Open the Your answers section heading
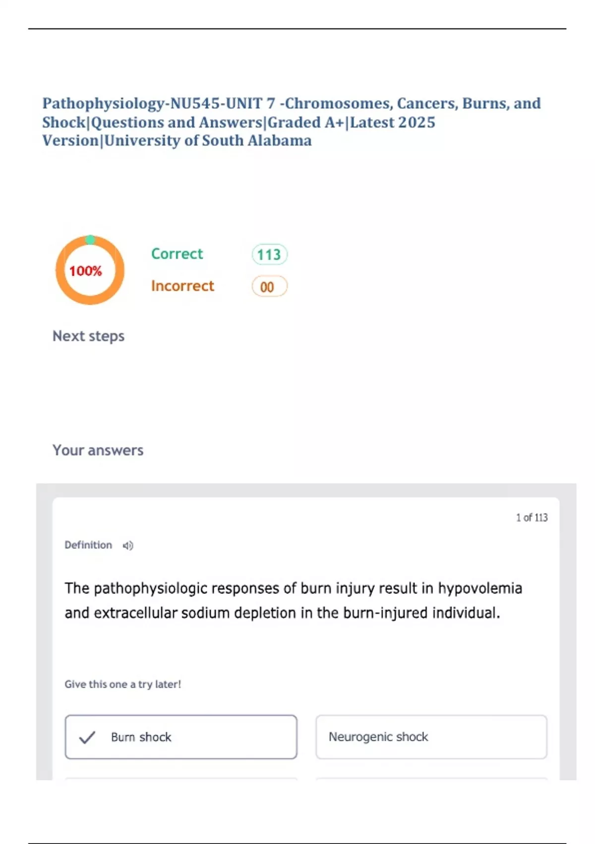 point(98,450)
